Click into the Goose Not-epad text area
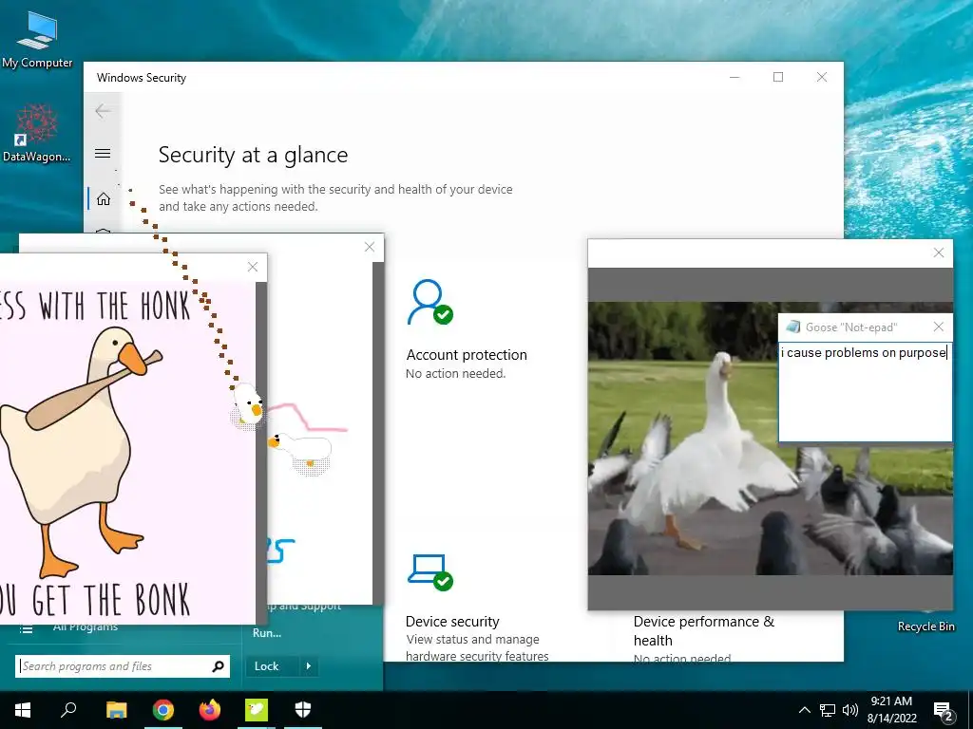 tap(865, 392)
